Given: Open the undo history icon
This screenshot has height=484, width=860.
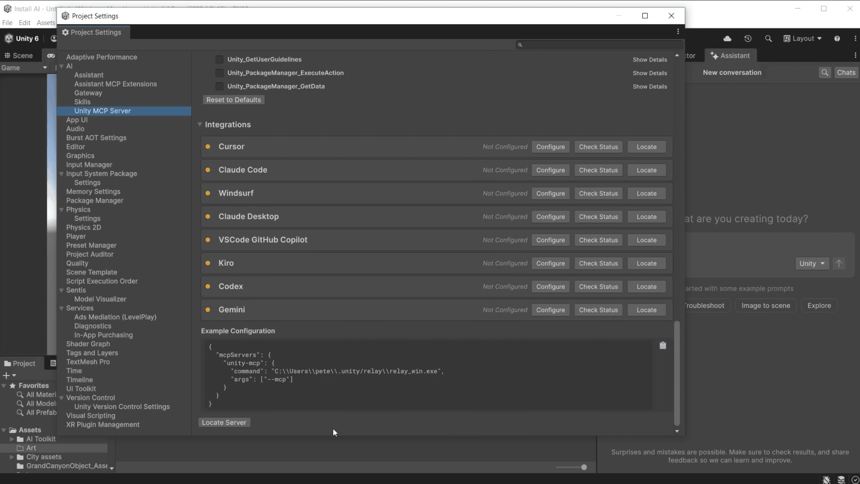Looking at the screenshot, I should pos(748,39).
